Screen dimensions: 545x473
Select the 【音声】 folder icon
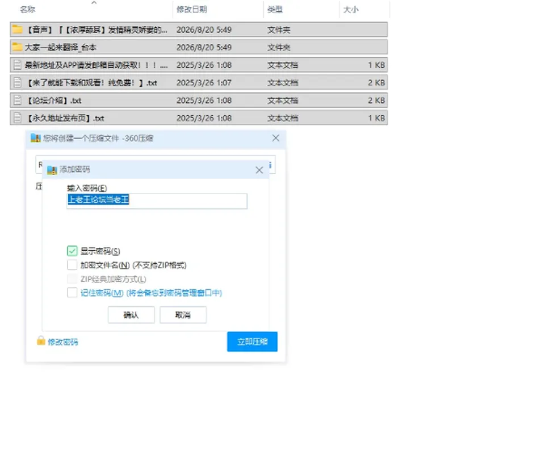point(17,29)
